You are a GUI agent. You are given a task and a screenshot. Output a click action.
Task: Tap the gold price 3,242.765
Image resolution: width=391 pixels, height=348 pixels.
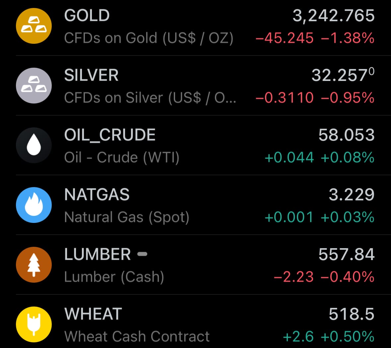(x=333, y=16)
